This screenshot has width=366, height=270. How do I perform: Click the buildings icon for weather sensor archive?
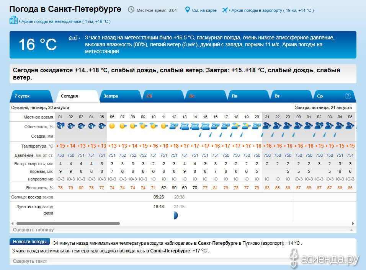click(x=13, y=20)
